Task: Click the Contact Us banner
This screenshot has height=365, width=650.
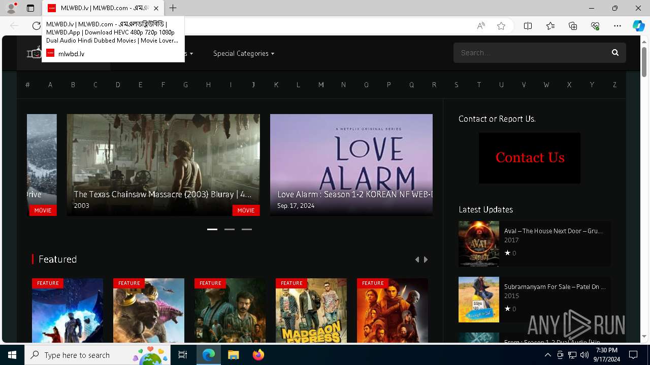Action: [x=530, y=158]
